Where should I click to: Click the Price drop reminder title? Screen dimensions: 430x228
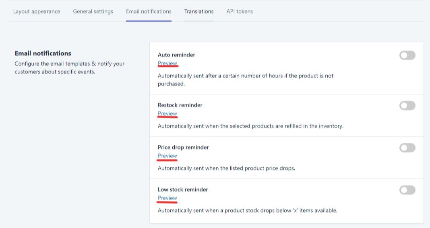(x=183, y=148)
